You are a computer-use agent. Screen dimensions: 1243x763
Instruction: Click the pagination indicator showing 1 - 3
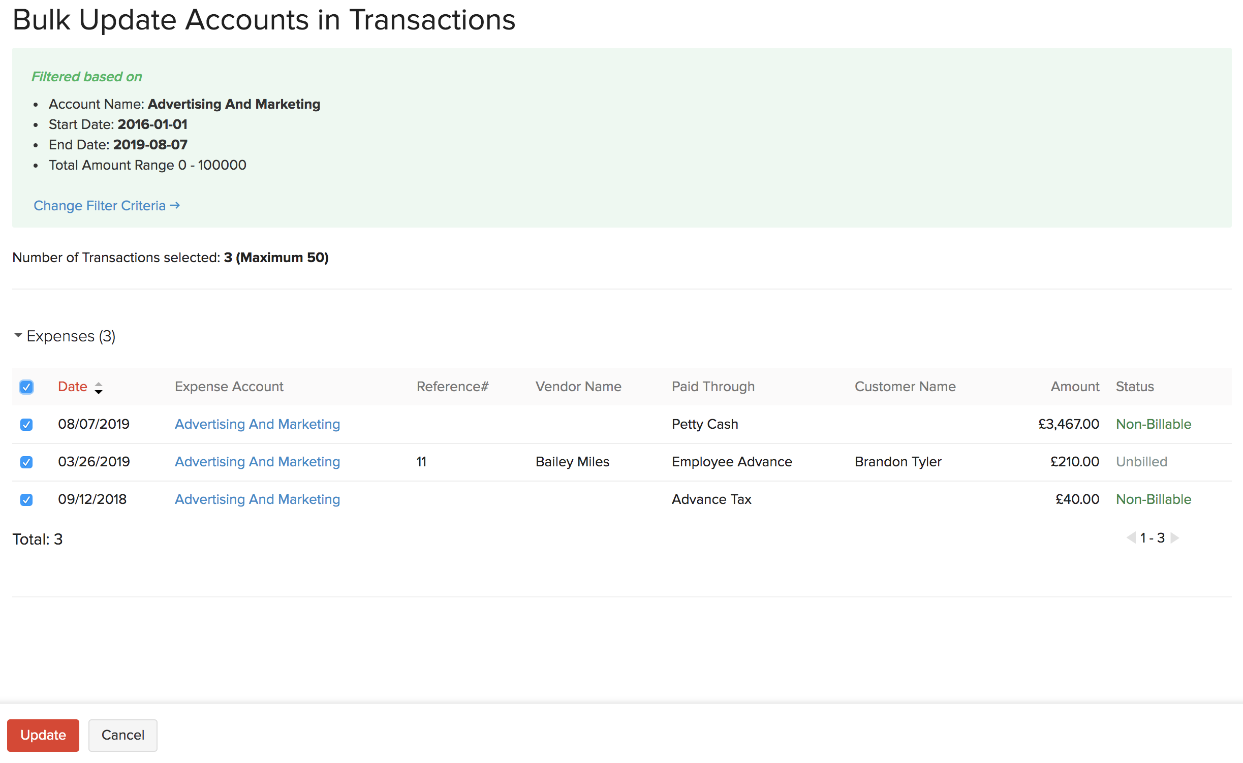click(x=1153, y=537)
